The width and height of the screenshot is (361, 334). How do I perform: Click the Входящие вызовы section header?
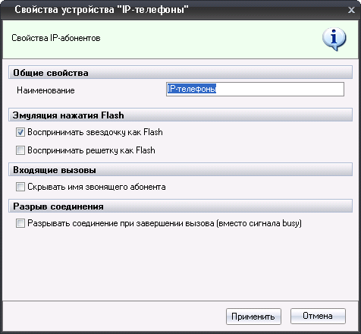coord(180,170)
